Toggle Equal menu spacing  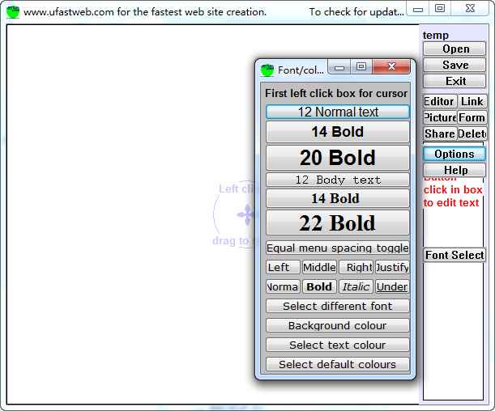click(338, 248)
